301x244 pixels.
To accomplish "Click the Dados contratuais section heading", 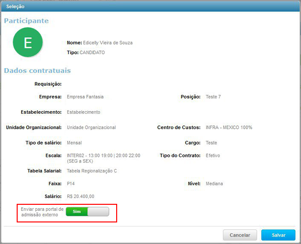I will 38,71.
